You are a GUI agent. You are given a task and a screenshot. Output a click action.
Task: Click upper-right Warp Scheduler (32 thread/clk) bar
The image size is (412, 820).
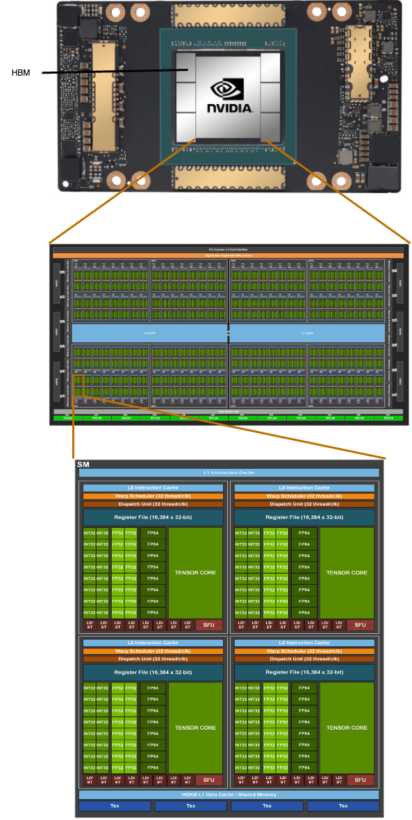click(304, 496)
